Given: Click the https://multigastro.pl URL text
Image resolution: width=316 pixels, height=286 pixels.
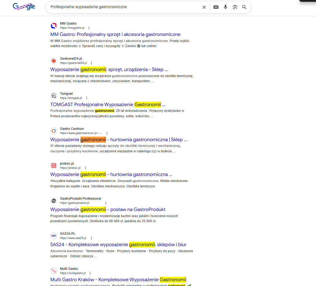Looking at the screenshot, I should 73,273.
